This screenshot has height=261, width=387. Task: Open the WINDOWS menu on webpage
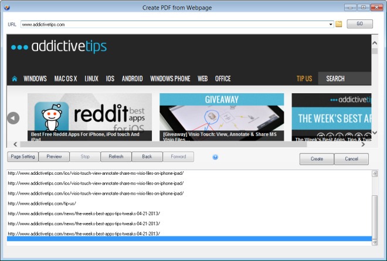(35, 79)
